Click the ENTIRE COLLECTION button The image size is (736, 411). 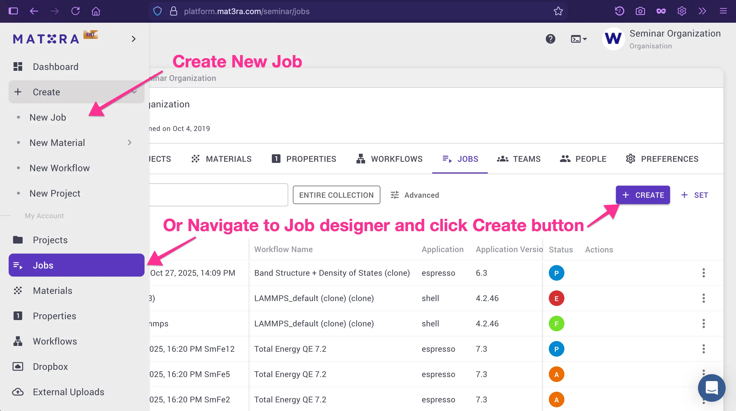336,195
